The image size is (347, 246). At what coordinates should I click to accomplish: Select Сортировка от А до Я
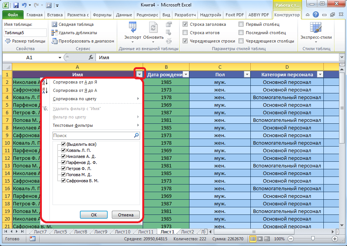[75, 82]
